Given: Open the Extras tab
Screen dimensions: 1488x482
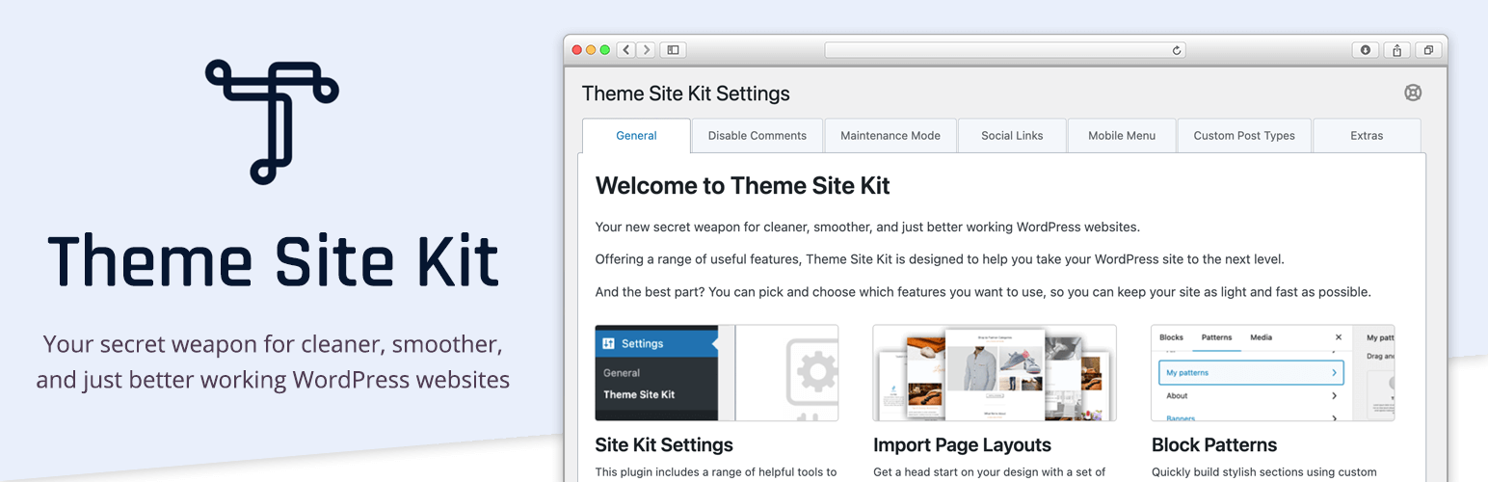Looking at the screenshot, I should click(1367, 136).
